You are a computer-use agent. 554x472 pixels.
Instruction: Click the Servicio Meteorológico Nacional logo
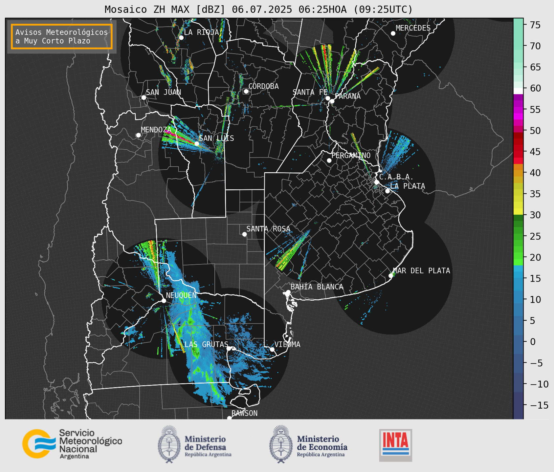(x=72, y=444)
